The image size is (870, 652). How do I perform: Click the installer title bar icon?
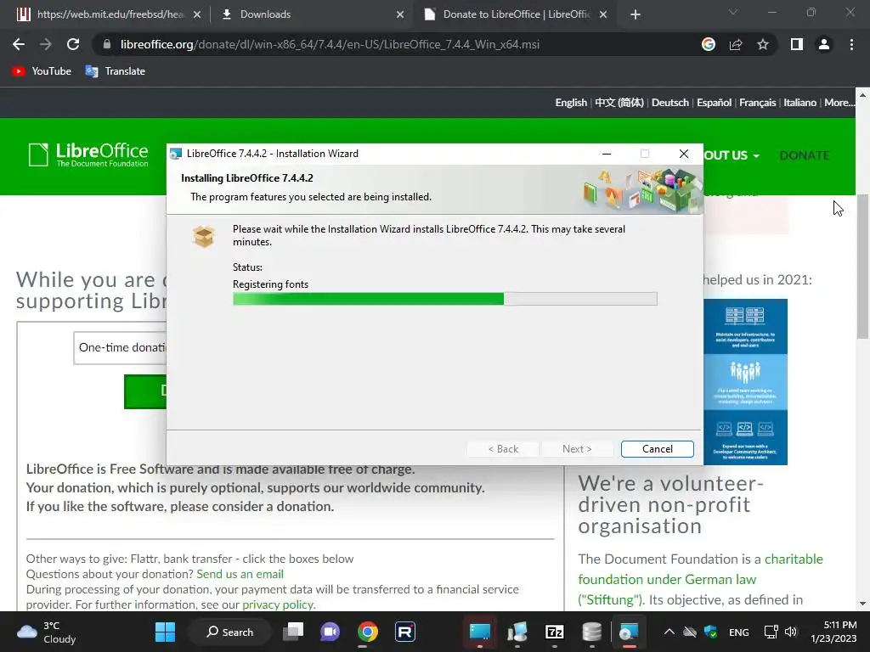pyautogui.click(x=176, y=154)
